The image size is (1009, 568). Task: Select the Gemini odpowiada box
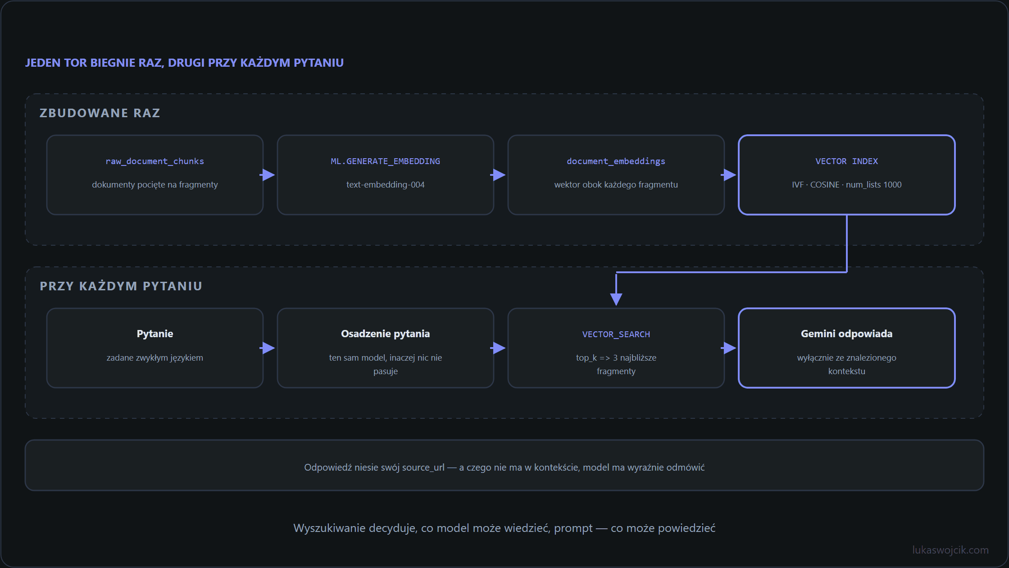click(x=847, y=348)
